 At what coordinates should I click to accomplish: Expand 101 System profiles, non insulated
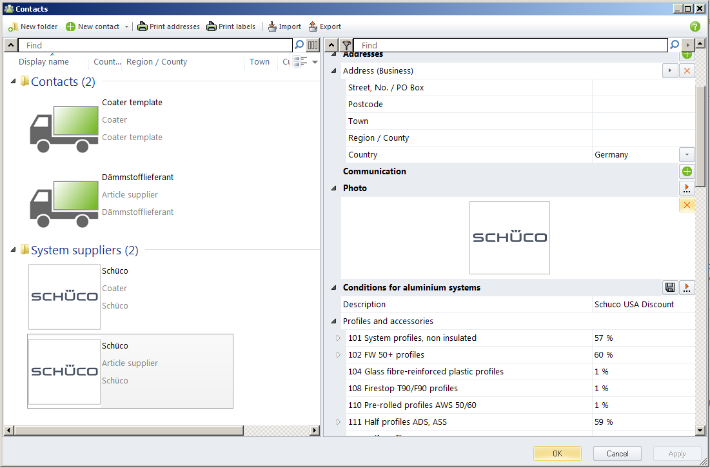coord(338,338)
